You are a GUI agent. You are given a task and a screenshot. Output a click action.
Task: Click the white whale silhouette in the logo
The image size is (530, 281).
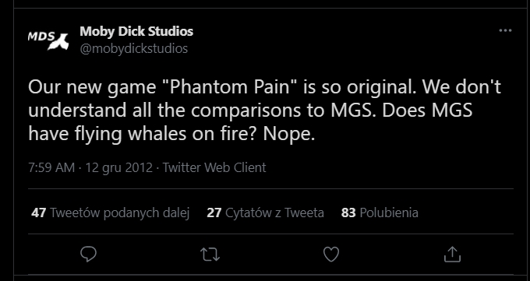coord(58,42)
